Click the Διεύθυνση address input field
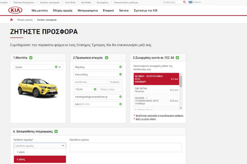This screenshot has height=164, width=247. coord(90,82)
